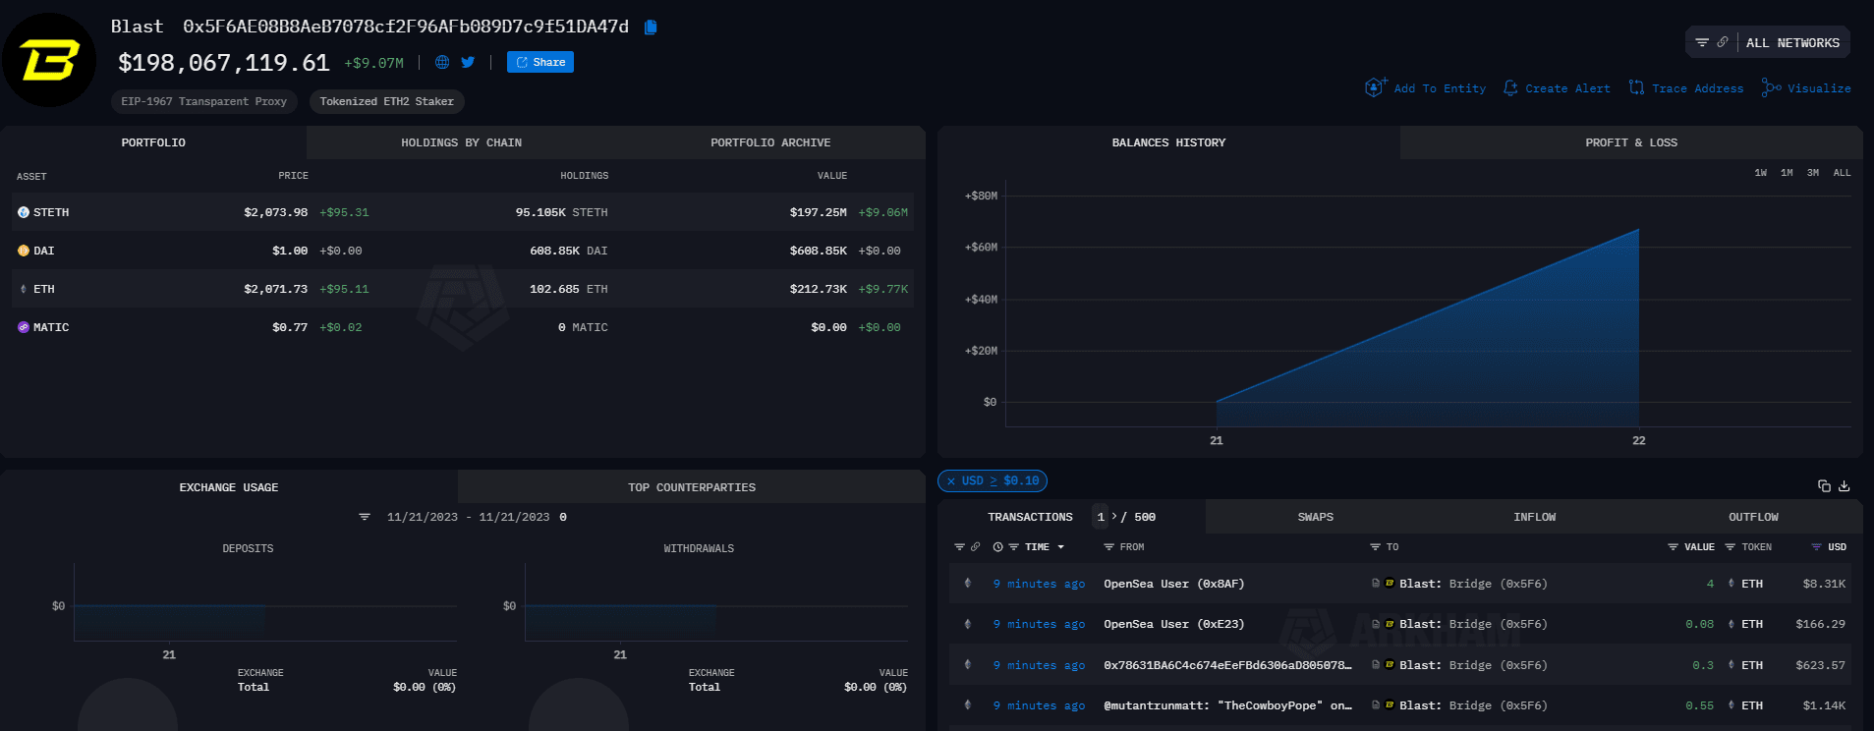
Task: Open Blast's Twitter profile icon
Action: 468,62
